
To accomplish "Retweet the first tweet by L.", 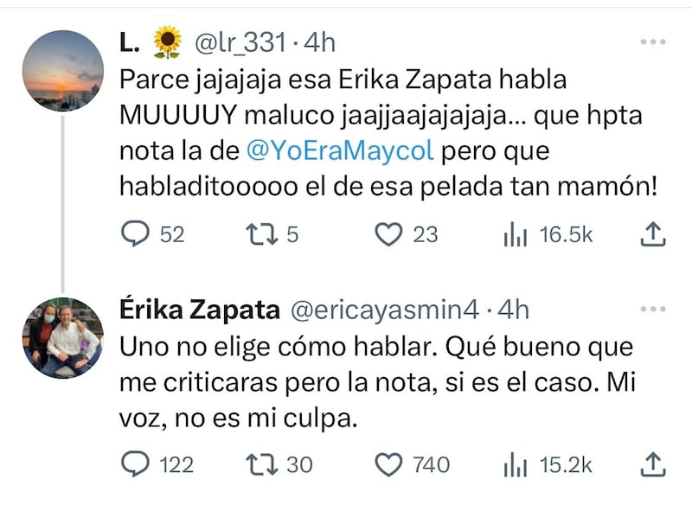I will click(x=259, y=233).
